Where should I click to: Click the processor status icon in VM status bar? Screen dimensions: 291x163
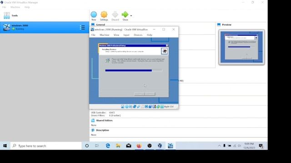coord(154,107)
